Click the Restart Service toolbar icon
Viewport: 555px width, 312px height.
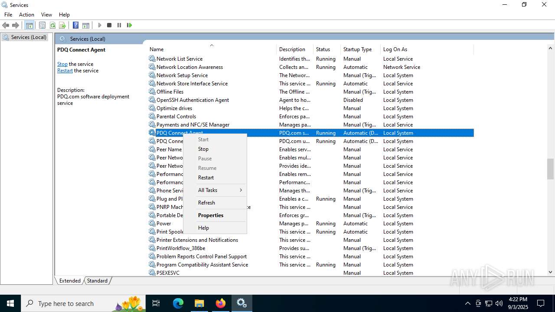click(129, 25)
